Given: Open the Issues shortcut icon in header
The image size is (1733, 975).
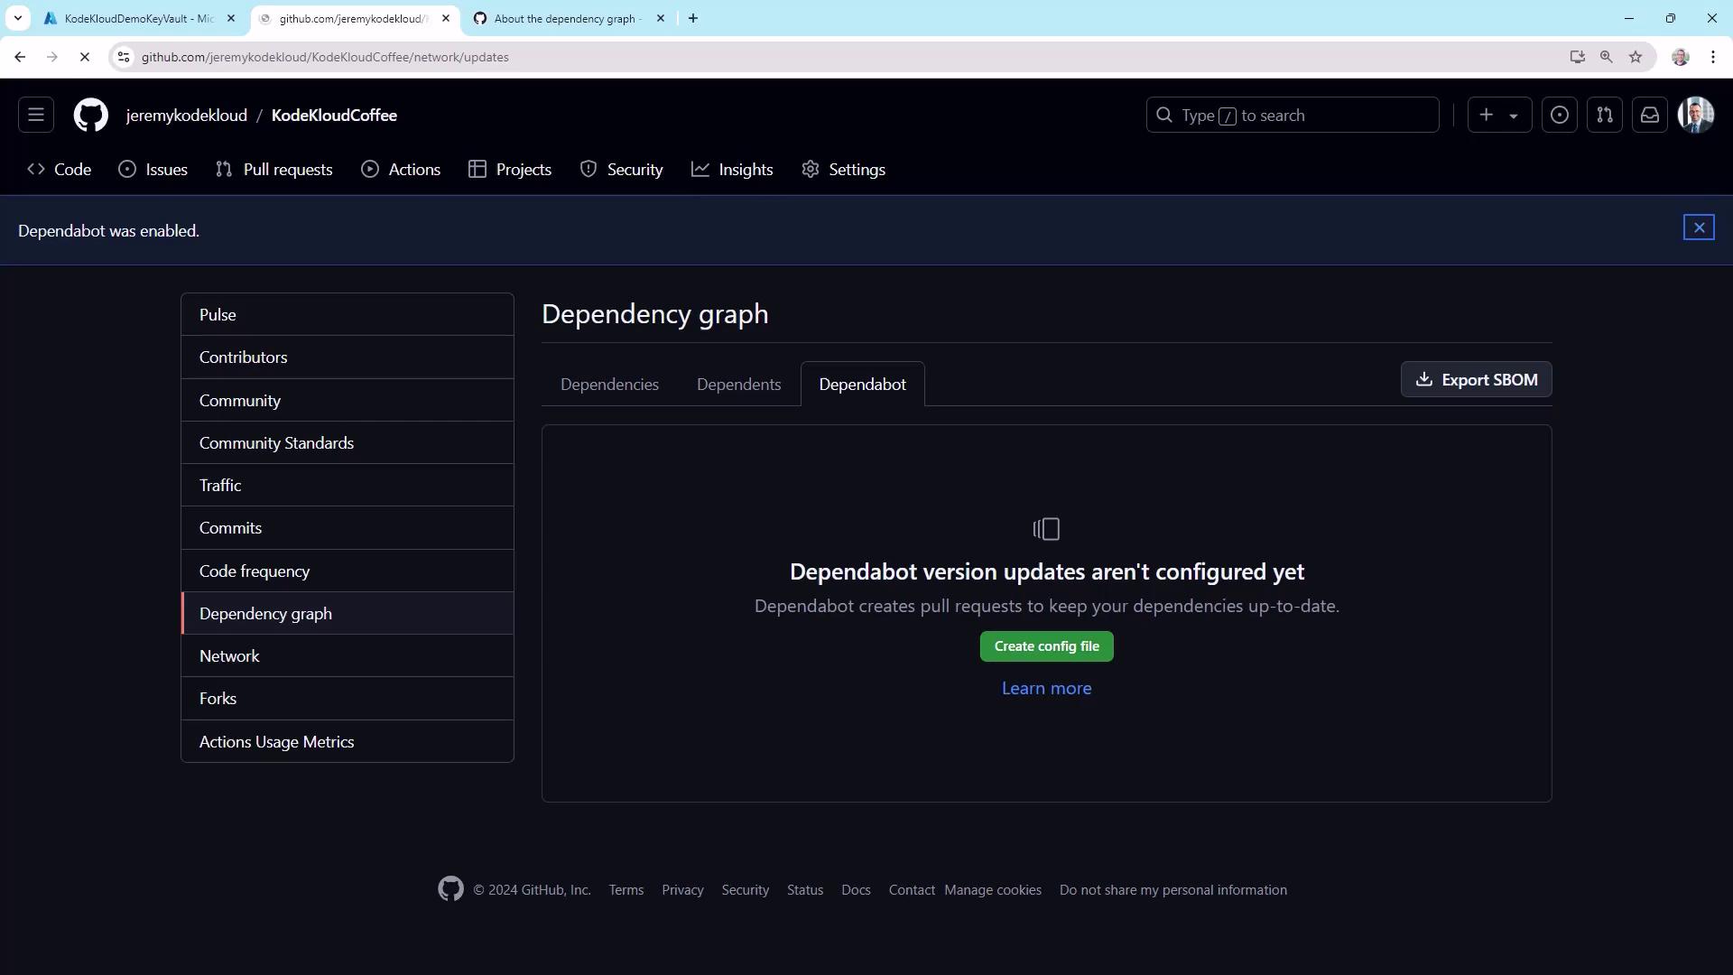Looking at the screenshot, I should [1559, 115].
